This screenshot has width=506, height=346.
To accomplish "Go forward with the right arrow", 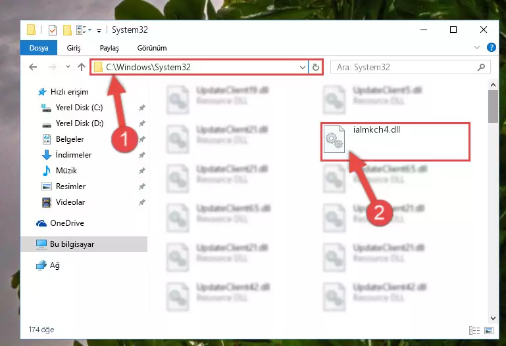I will tap(52, 67).
